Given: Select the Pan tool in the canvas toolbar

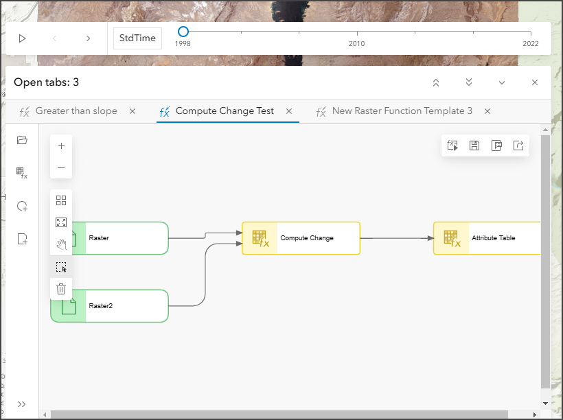Looking at the screenshot, I should [x=61, y=244].
